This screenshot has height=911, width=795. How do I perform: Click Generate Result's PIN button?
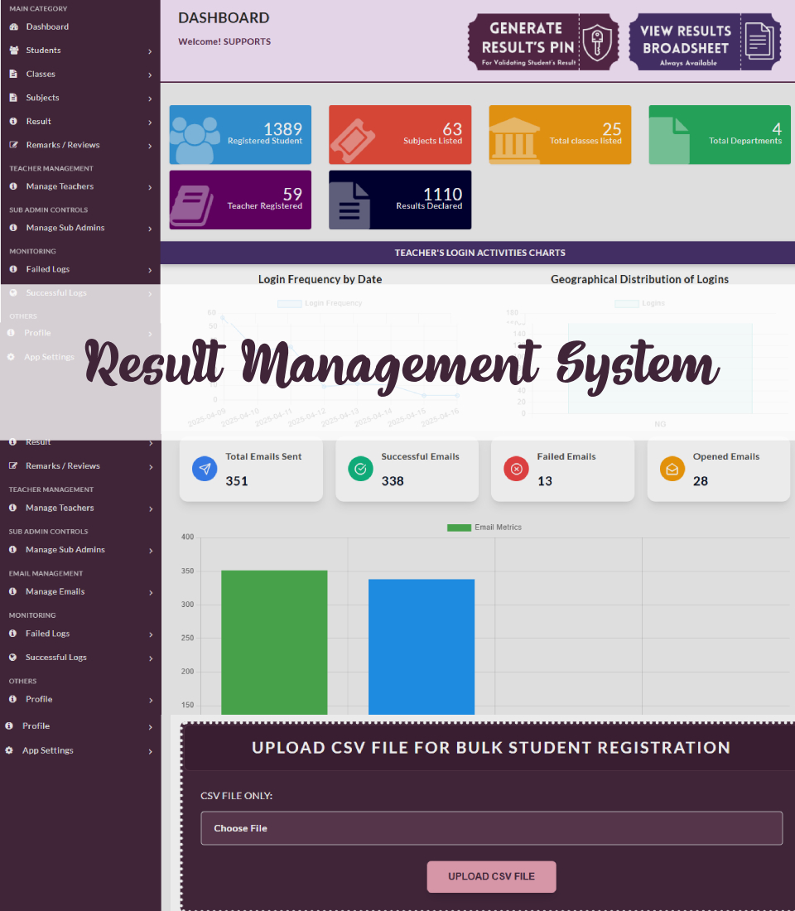click(x=543, y=42)
